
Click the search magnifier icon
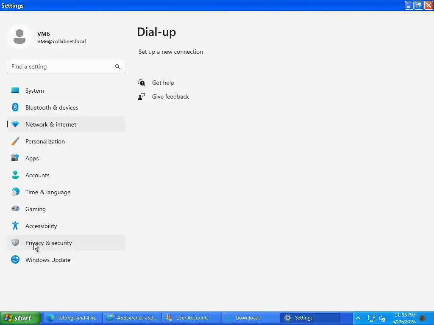(x=117, y=66)
